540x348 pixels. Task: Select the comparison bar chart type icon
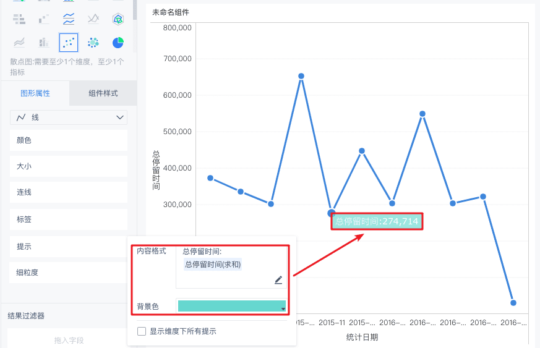(19, 19)
